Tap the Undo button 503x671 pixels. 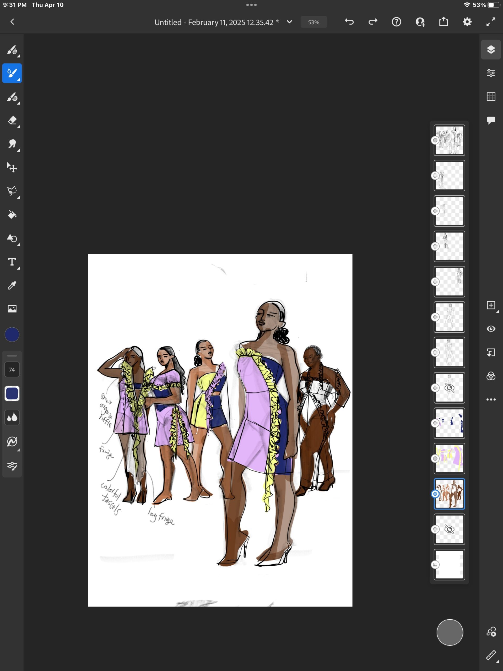coord(349,22)
